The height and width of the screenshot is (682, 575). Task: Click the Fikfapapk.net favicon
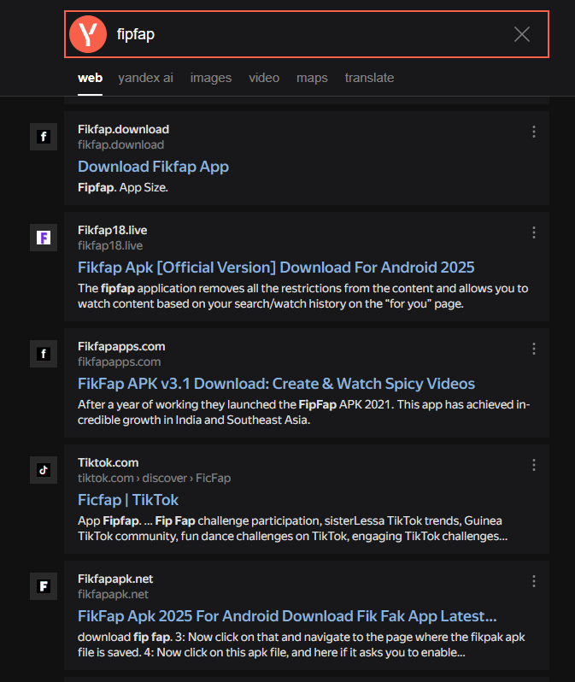(44, 586)
